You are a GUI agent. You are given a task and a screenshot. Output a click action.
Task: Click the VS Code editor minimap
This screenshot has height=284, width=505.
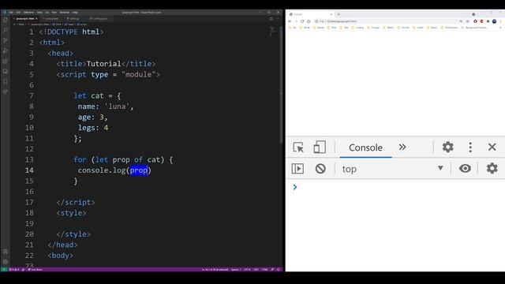[x=272, y=32]
